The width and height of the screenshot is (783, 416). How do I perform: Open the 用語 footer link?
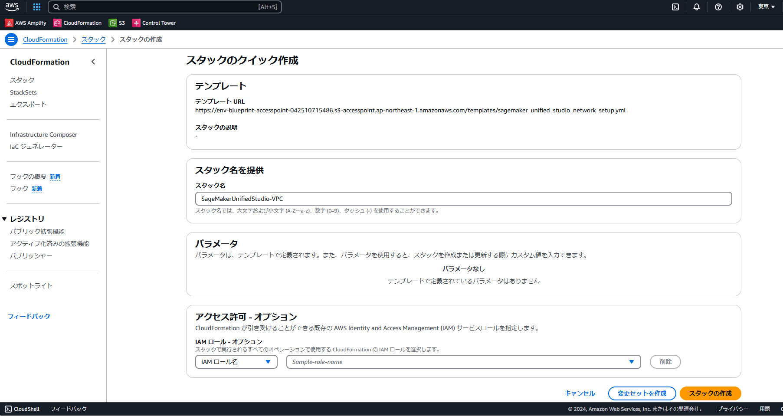coord(765,409)
